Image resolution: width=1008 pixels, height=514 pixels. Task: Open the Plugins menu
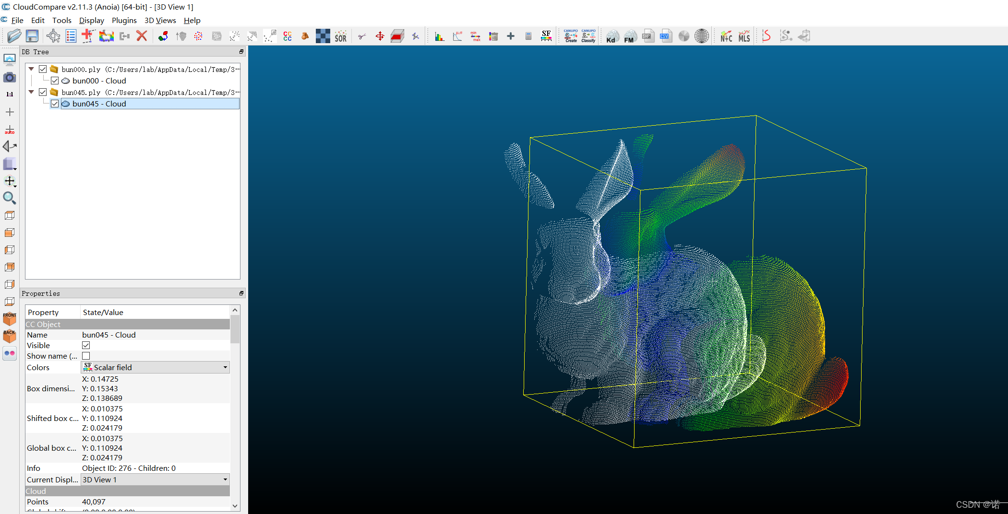point(124,20)
